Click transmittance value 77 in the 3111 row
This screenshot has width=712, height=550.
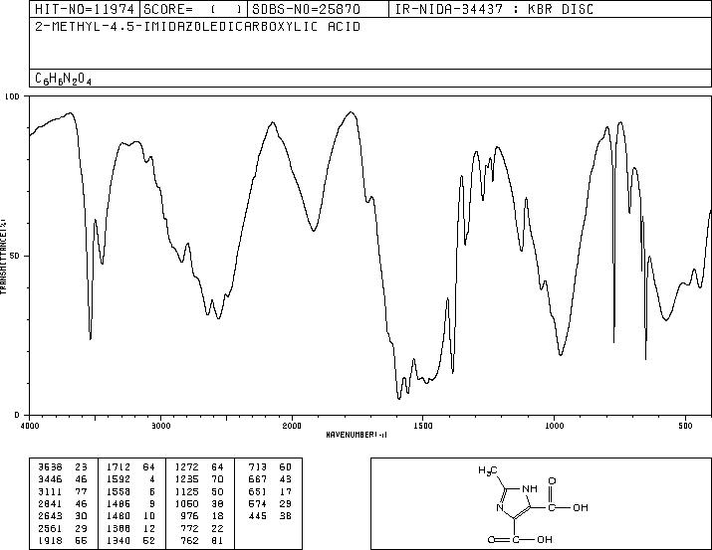(x=81, y=491)
